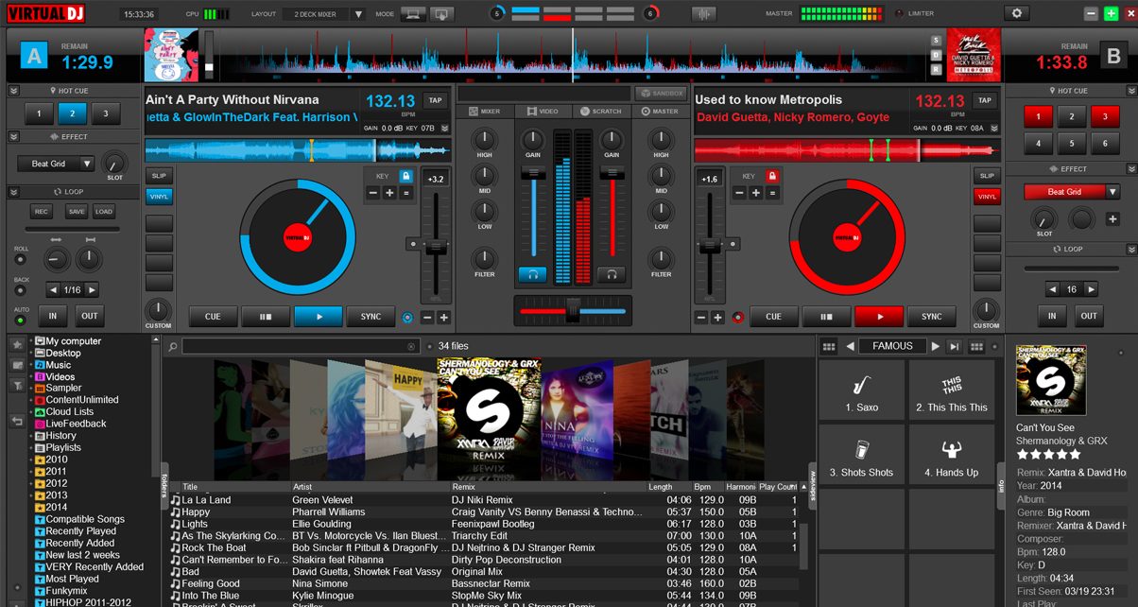The height and width of the screenshot is (607, 1138).
Task: Trigger the Hands Up sampler pad
Action: tap(952, 459)
